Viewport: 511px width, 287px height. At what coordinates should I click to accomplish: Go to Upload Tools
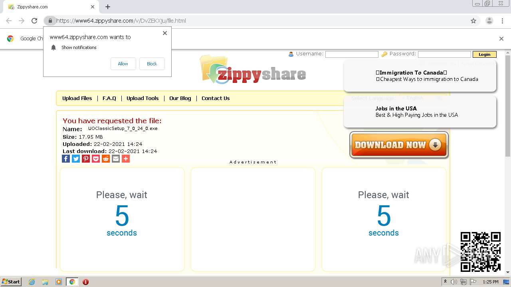[x=143, y=98]
